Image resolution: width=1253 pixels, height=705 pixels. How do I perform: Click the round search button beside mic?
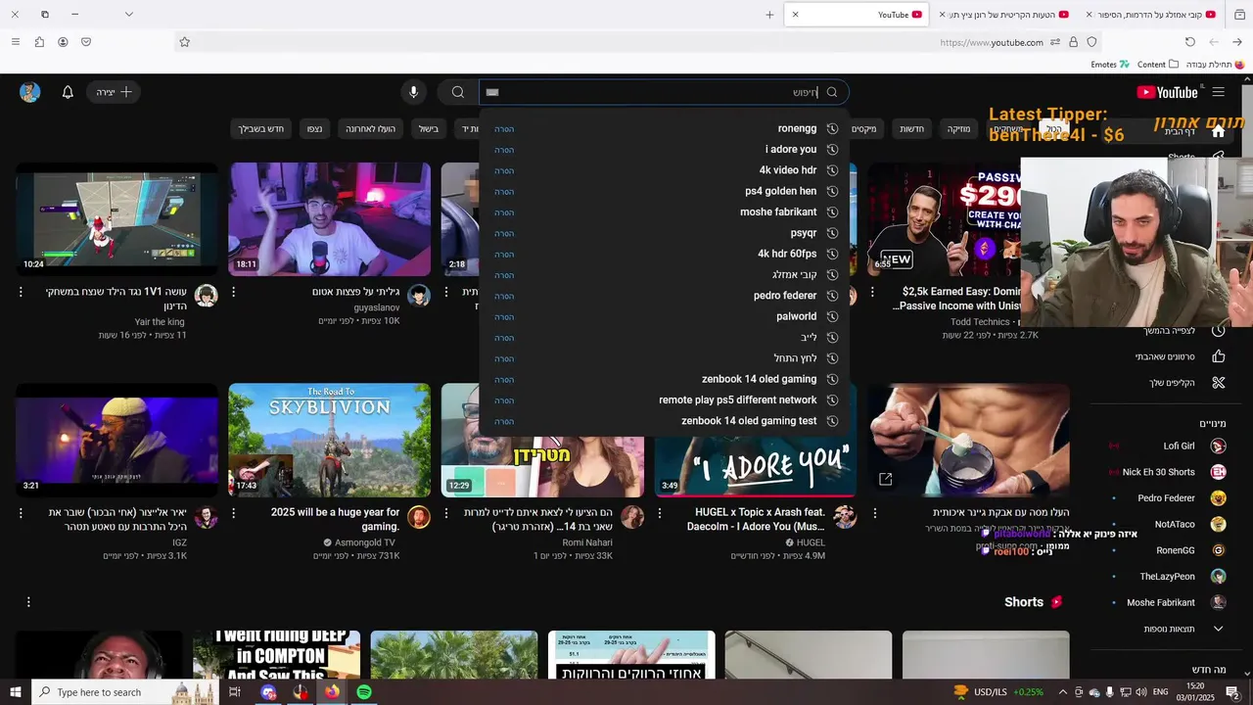coord(457,92)
